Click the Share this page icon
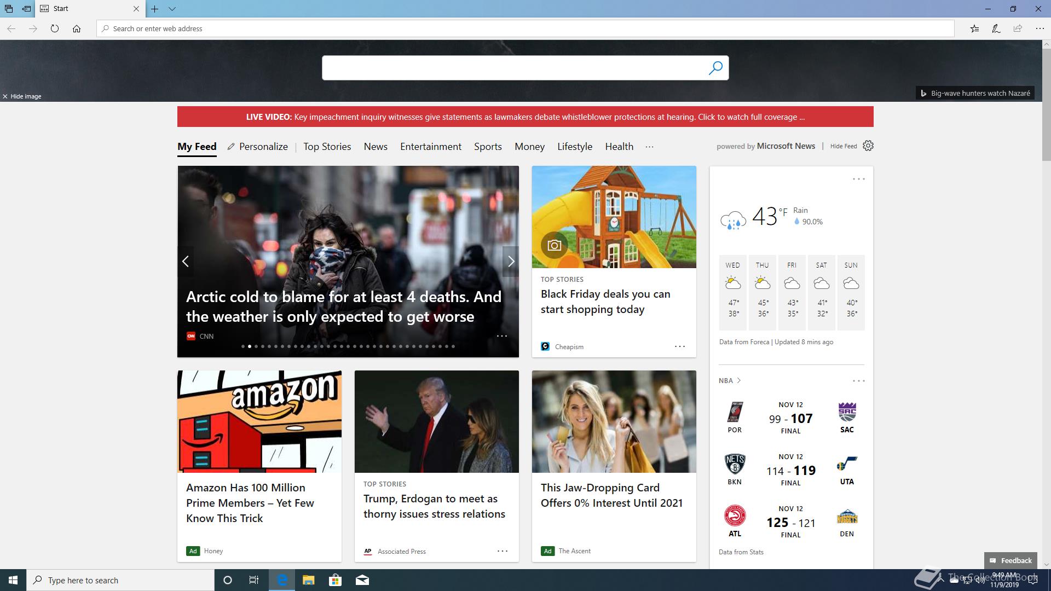The width and height of the screenshot is (1051, 591). (x=1018, y=28)
